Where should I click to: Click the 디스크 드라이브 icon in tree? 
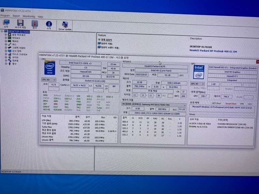(10, 54)
